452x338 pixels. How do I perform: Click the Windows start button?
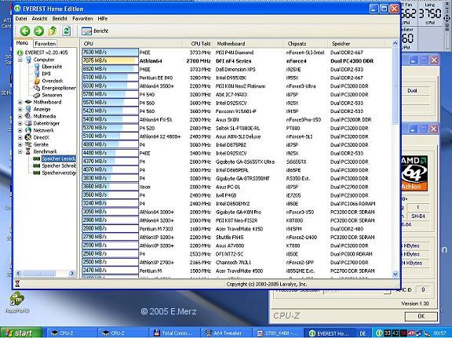pos(21,333)
